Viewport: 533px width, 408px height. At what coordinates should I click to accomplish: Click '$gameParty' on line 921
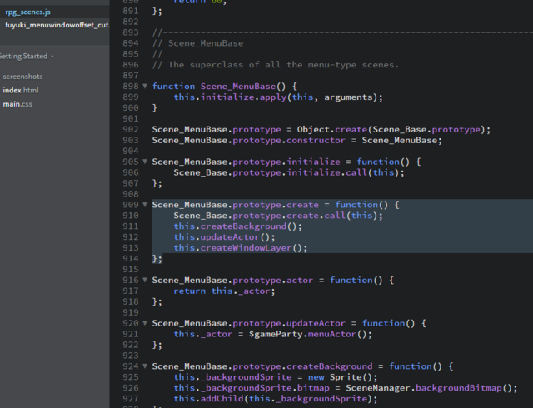coord(276,334)
